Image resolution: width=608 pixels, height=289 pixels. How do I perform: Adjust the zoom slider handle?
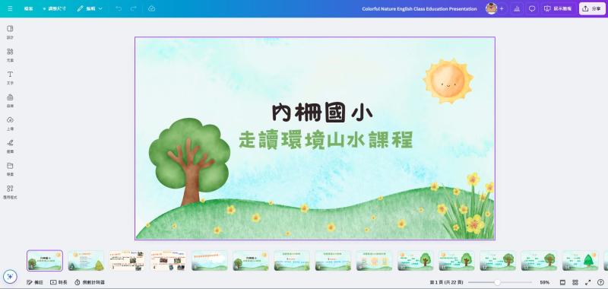coord(497,282)
